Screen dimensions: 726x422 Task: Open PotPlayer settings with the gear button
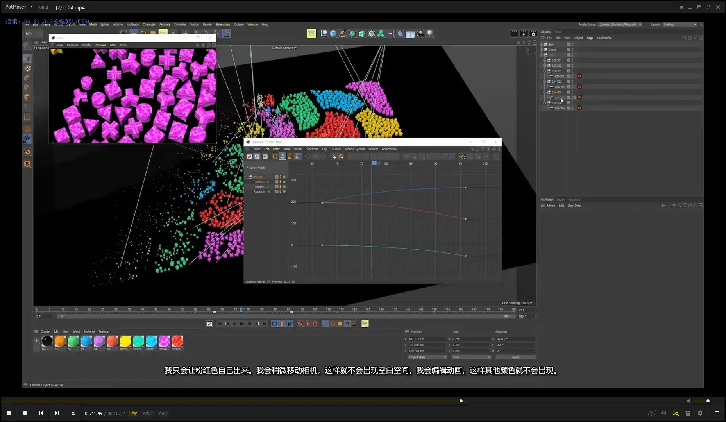coord(700,413)
